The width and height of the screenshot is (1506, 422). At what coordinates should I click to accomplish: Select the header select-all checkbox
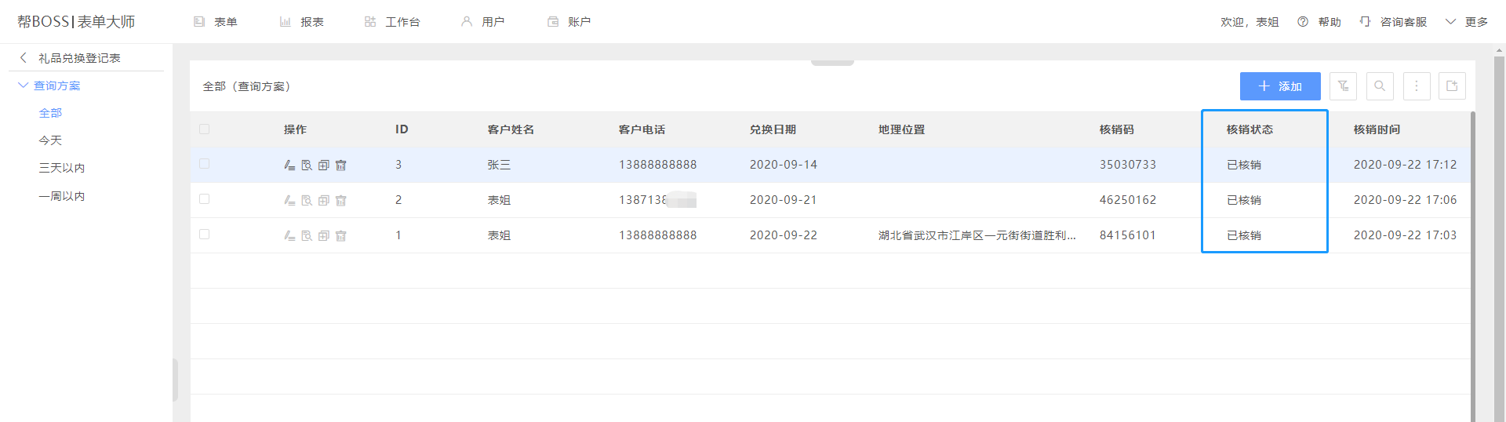[205, 129]
